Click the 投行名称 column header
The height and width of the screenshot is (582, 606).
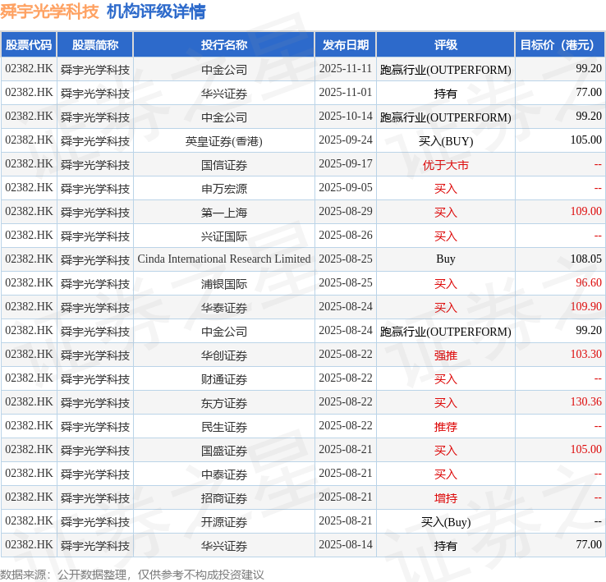pos(224,45)
